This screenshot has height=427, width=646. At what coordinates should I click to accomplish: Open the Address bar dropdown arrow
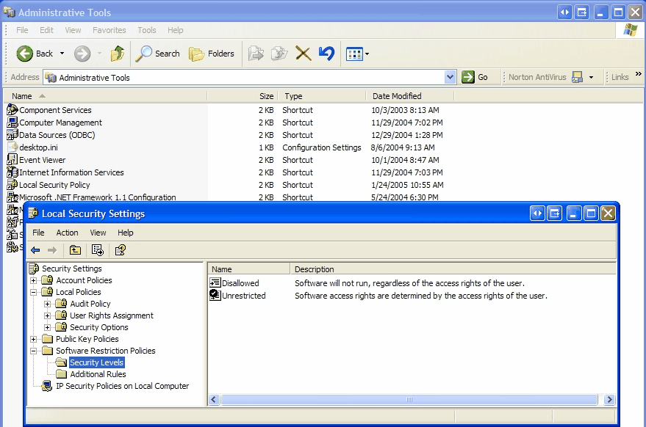pyautogui.click(x=450, y=77)
